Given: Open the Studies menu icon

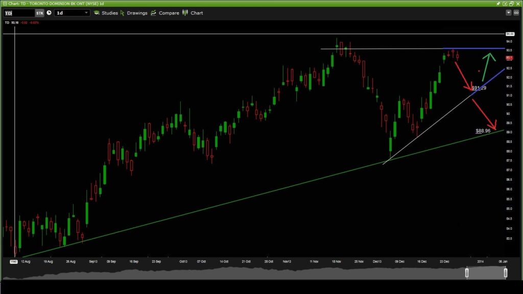Looking at the screenshot, I should click(x=97, y=13).
